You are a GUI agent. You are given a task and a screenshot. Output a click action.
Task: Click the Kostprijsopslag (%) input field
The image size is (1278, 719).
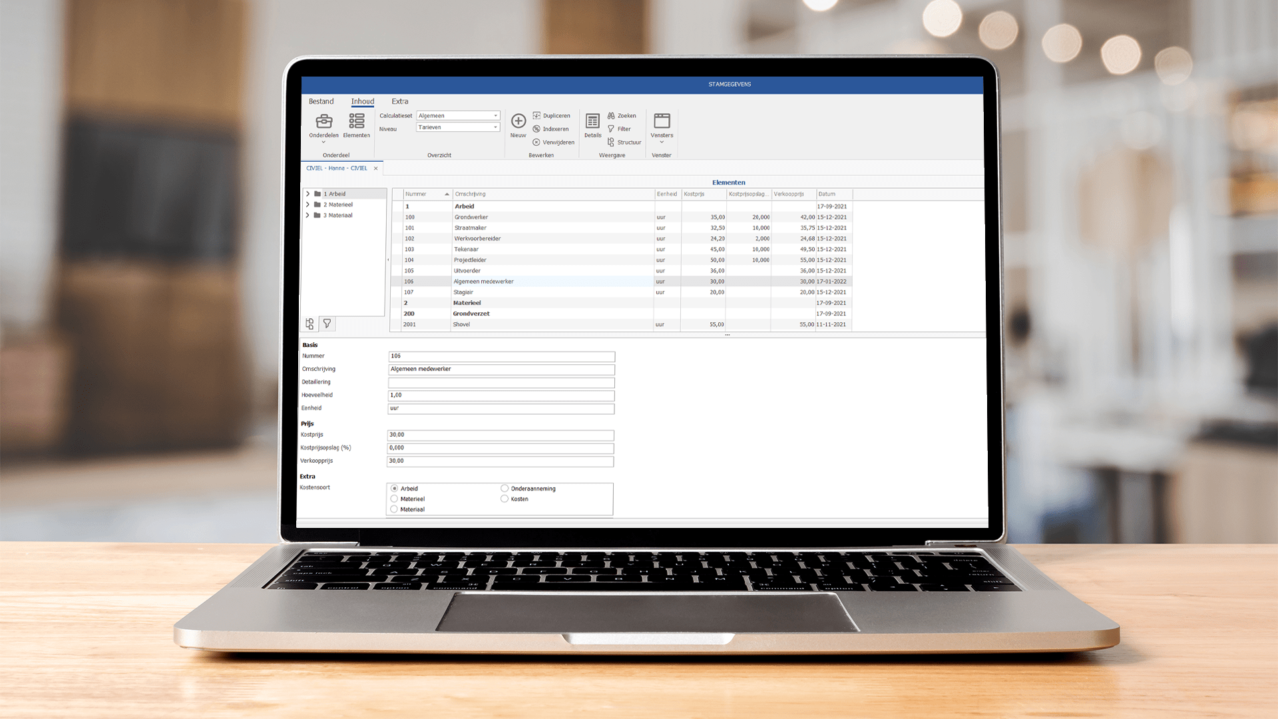pos(501,448)
